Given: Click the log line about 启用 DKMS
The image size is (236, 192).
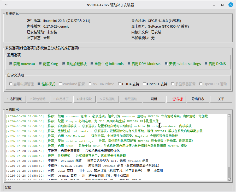Looking at the screenshot, I should [96, 146].
